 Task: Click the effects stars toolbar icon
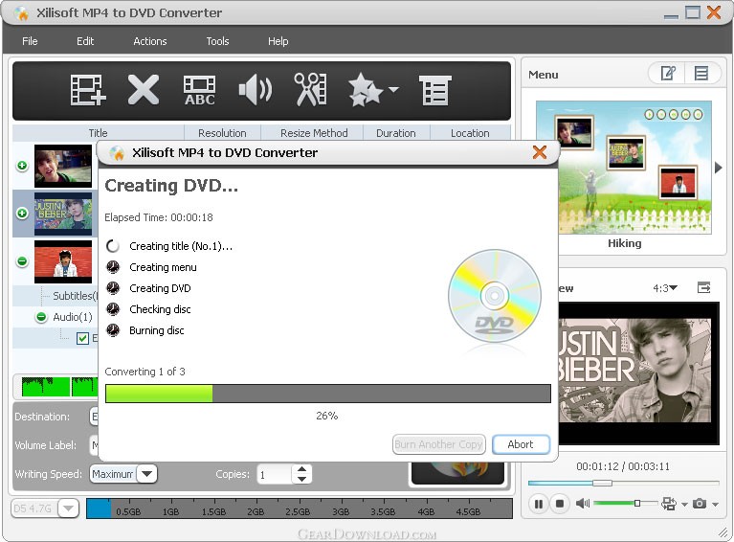pos(366,89)
